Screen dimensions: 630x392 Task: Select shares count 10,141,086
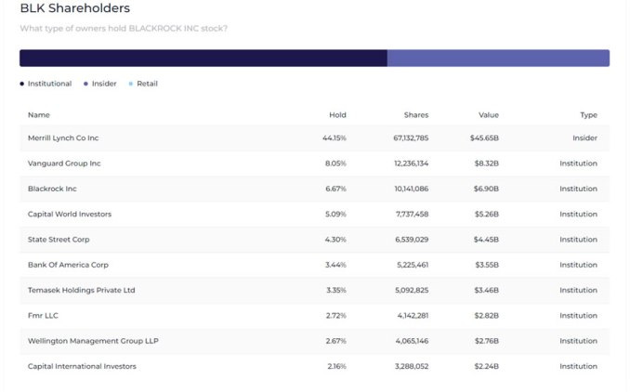point(411,189)
